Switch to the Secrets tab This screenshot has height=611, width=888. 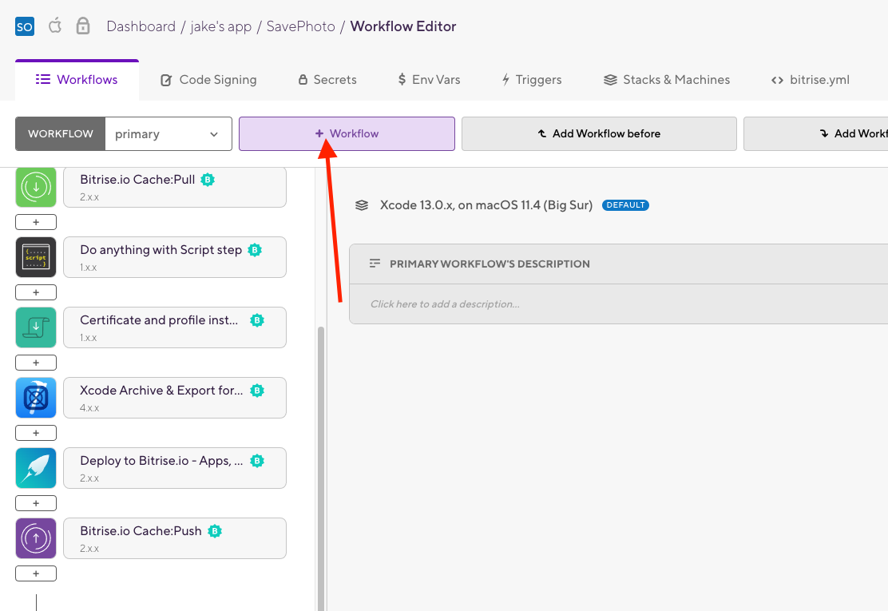327,80
